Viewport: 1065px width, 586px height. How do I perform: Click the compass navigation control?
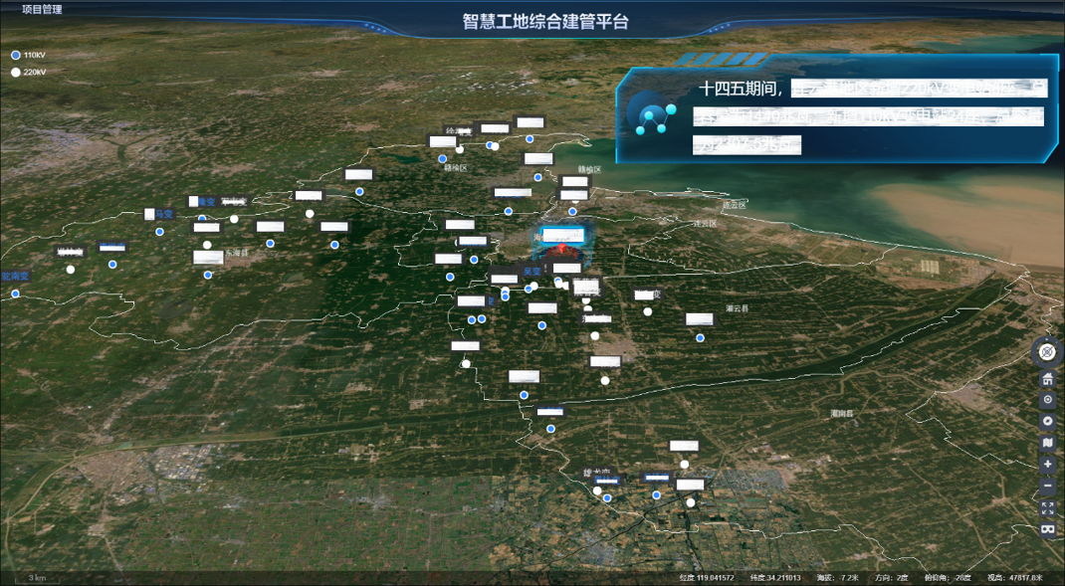1047,350
